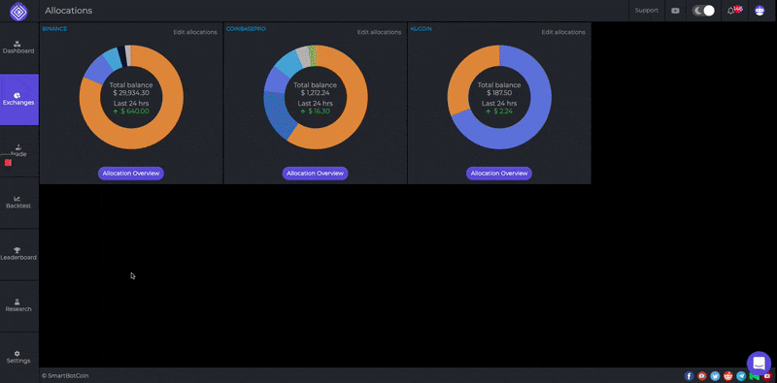The image size is (777, 383).
Task: Open the Telegram social icon
Action: (x=741, y=376)
